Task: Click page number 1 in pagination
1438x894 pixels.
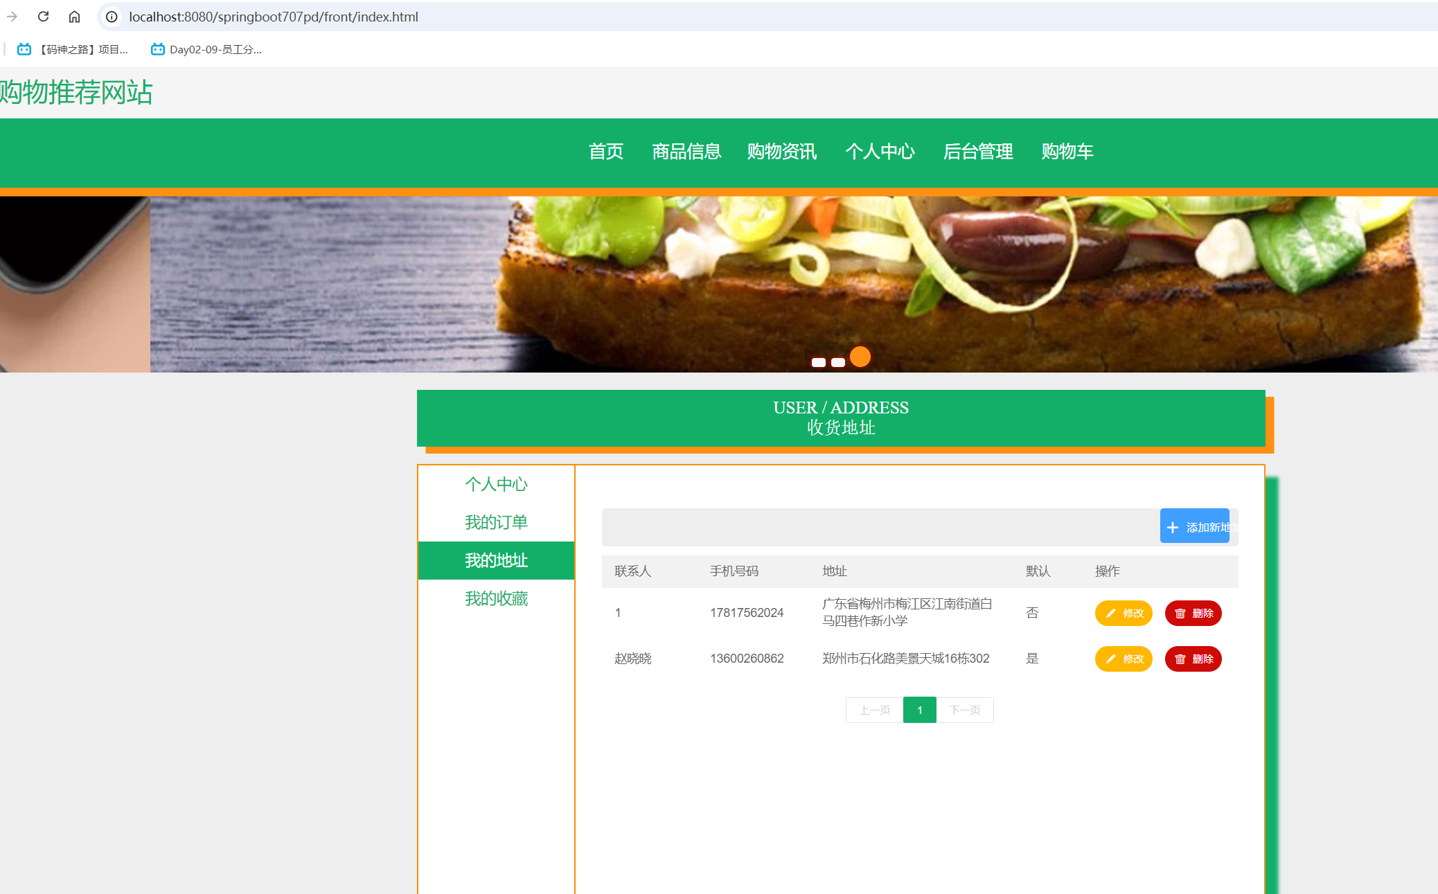Action: [919, 710]
